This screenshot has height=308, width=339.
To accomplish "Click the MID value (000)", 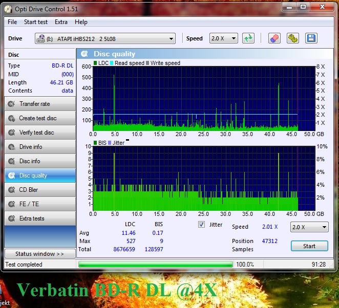I will 68,74.
